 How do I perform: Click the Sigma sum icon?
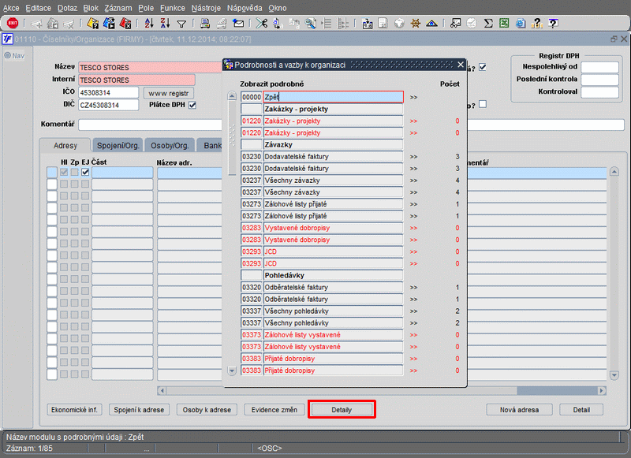pyautogui.click(x=488, y=24)
